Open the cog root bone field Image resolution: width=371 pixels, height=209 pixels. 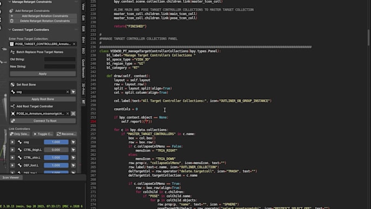[x=40, y=92]
